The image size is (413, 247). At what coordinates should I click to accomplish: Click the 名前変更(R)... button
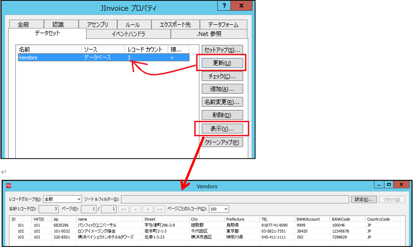click(x=222, y=102)
